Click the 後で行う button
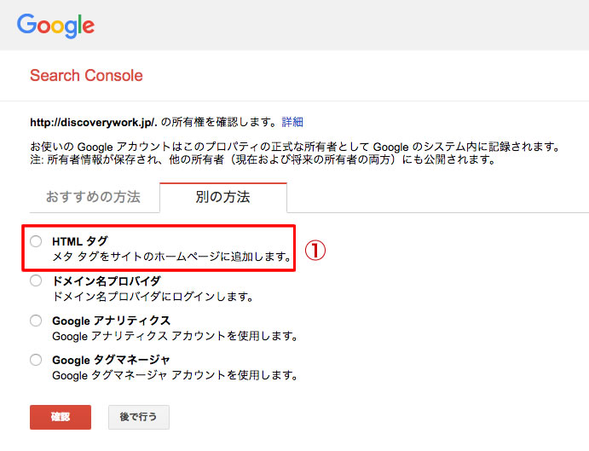 [x=138, y=417]
